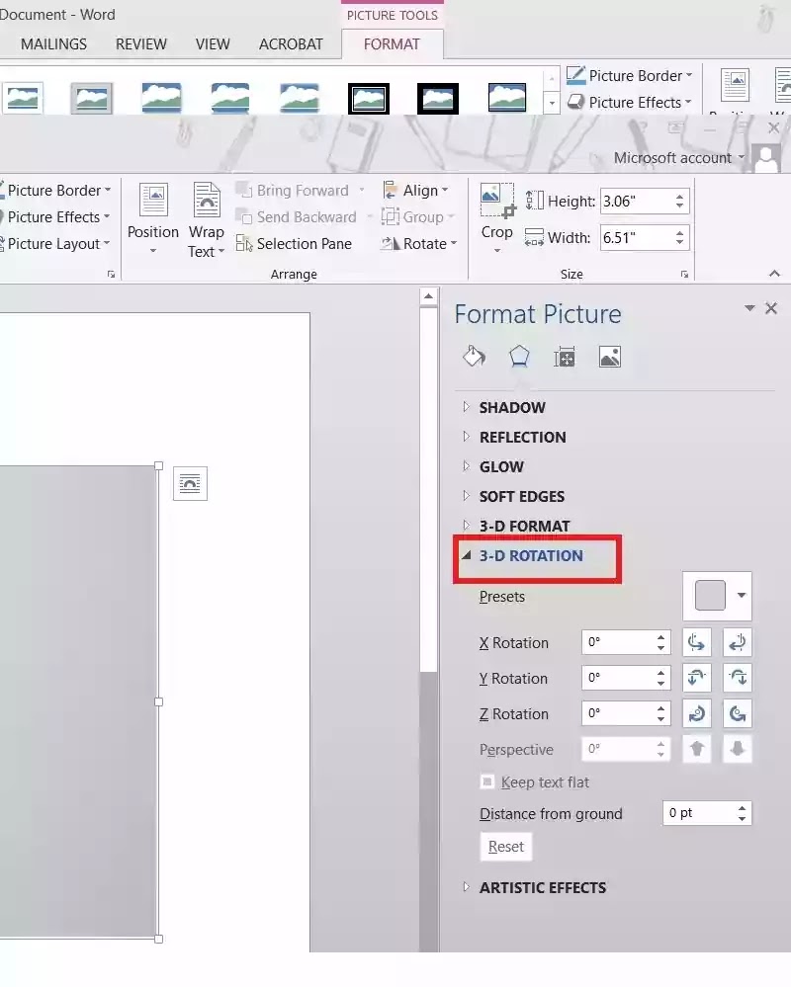Screen dimensions: 791x987
Task: Open the Picture tab icon in Format Picture
Action: pyautogui.click(x=610, y=357)
